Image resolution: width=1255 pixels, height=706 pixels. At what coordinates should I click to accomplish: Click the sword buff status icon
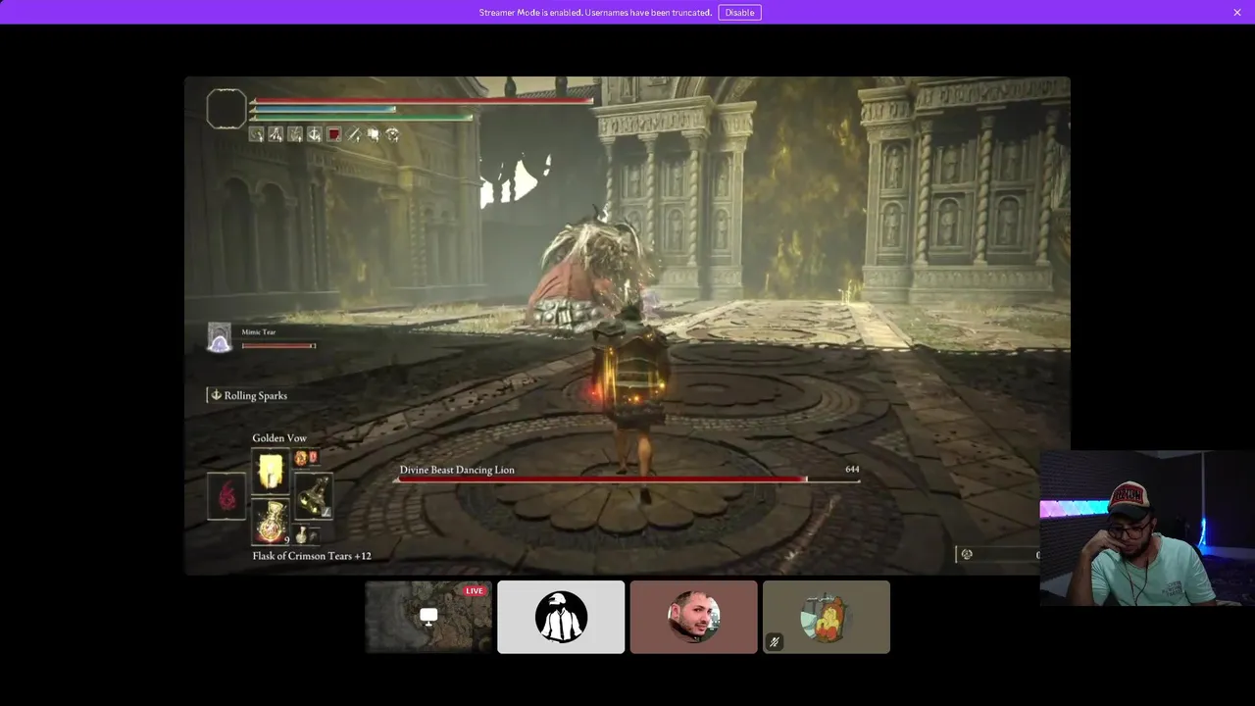[x=354, y=134]
